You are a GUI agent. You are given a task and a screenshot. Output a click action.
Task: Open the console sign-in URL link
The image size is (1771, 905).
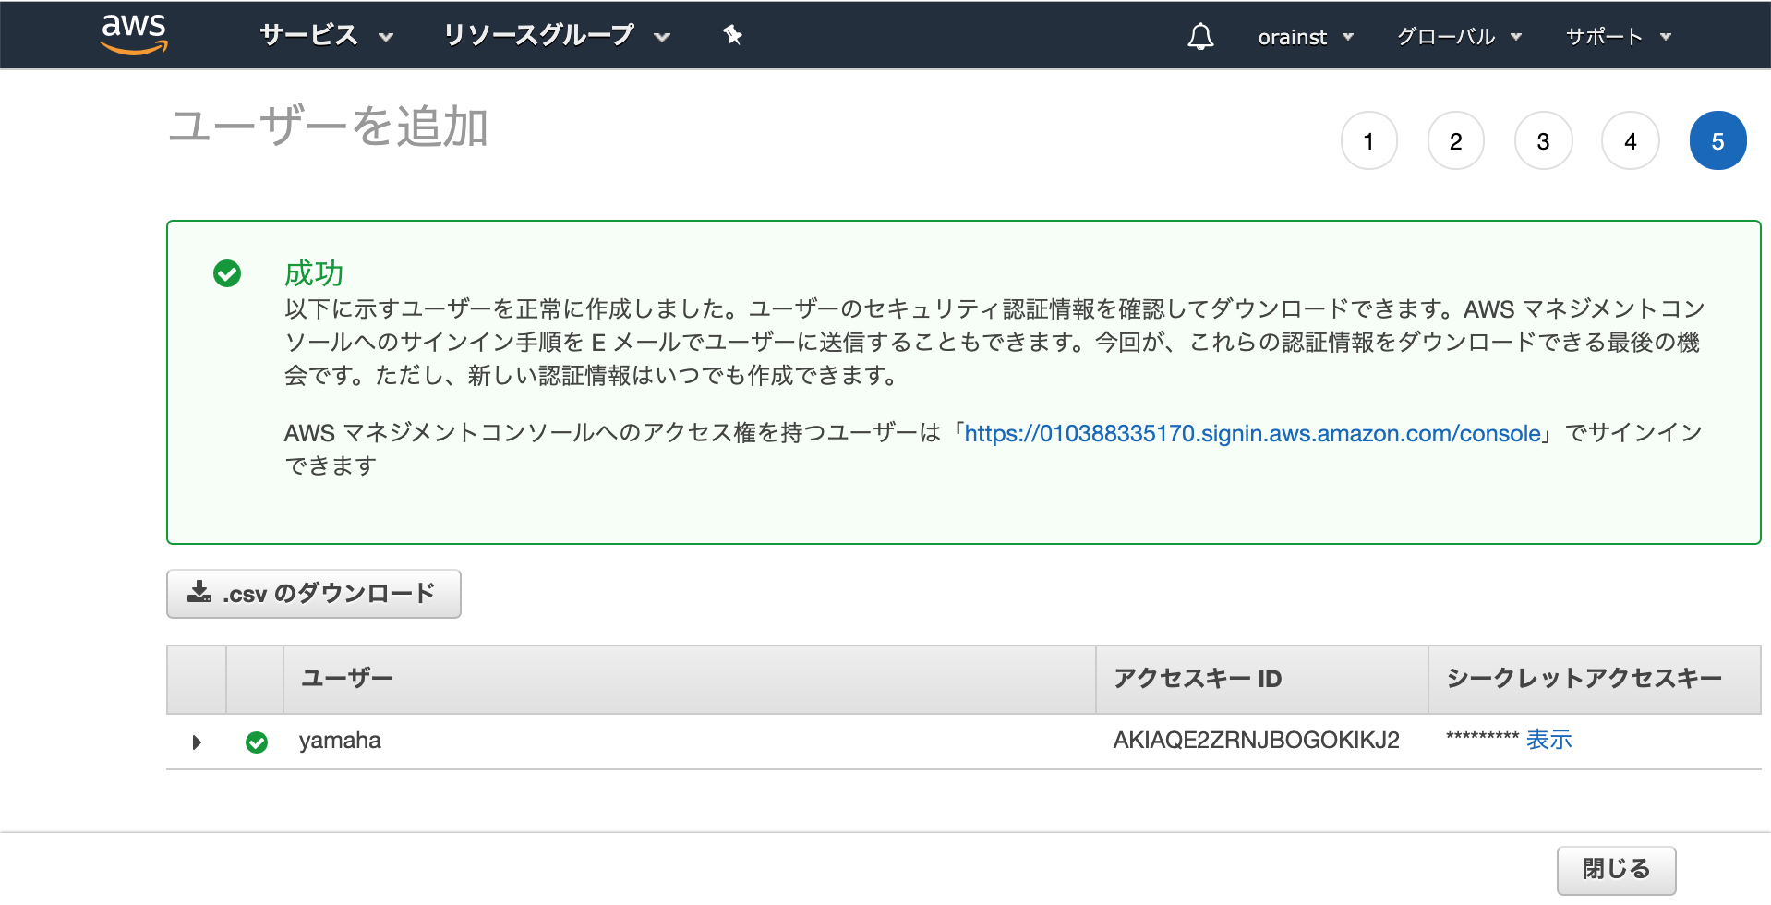[1253, 433]
